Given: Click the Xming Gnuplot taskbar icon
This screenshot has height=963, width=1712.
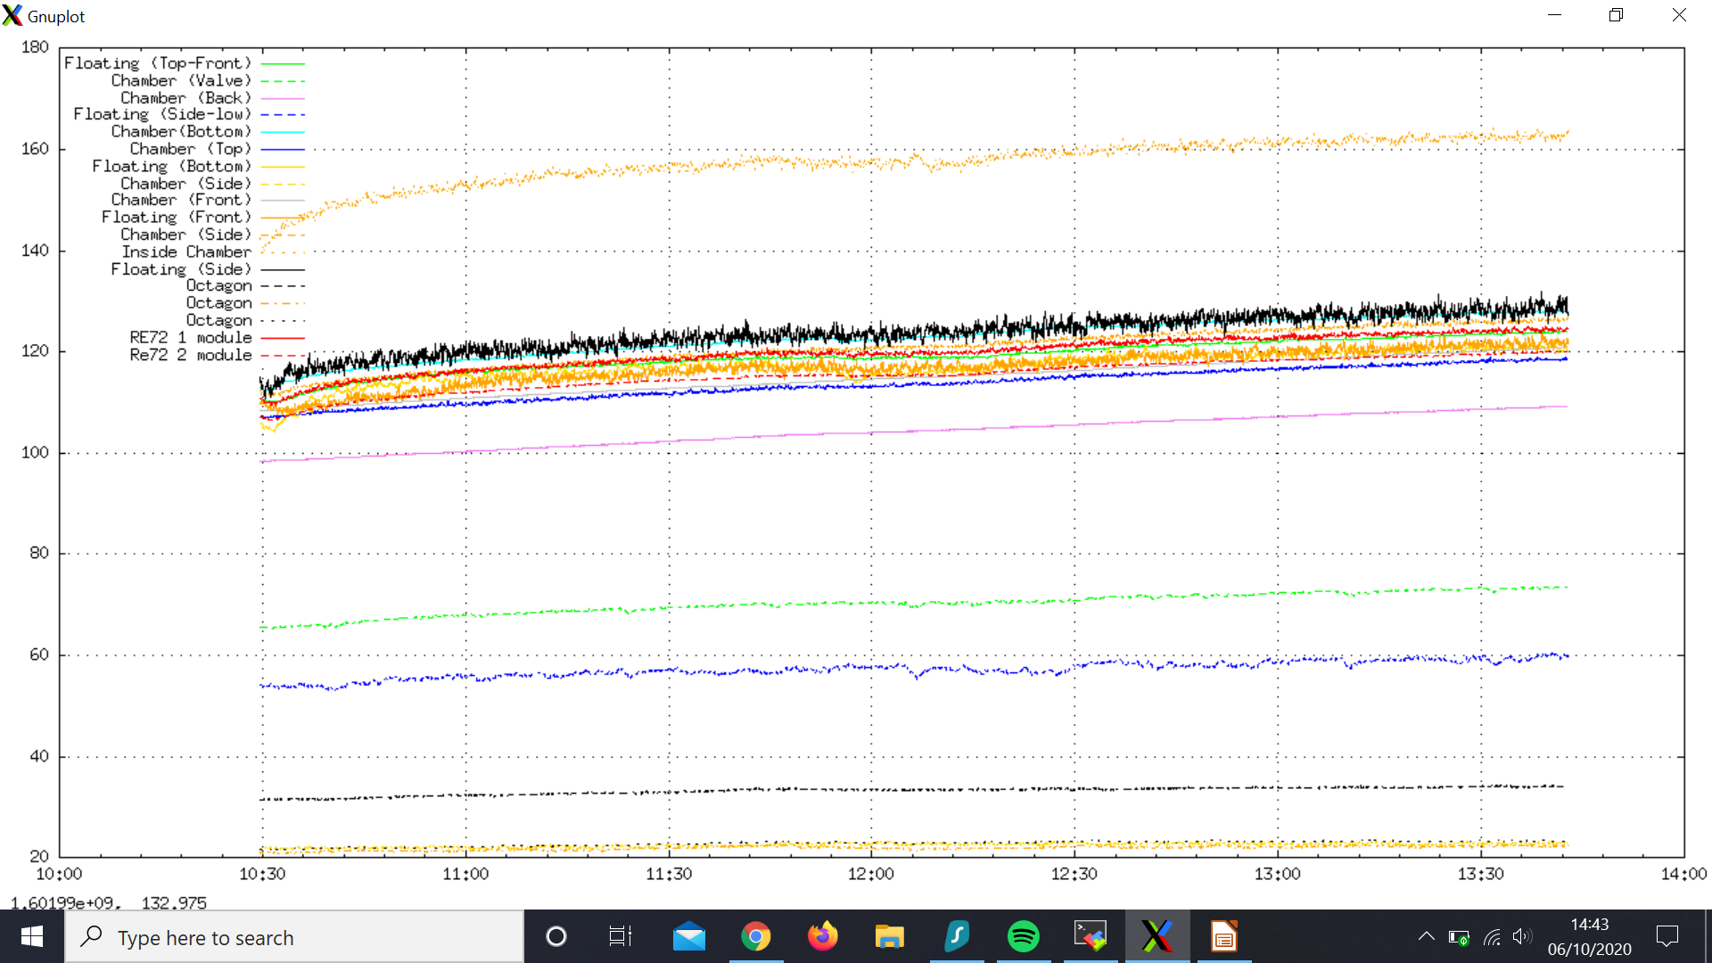Looking at the screenshot, I should [1156, 936].
